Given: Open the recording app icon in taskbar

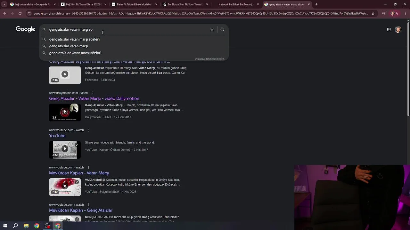Looking at the screenshot, I should 47,226.
